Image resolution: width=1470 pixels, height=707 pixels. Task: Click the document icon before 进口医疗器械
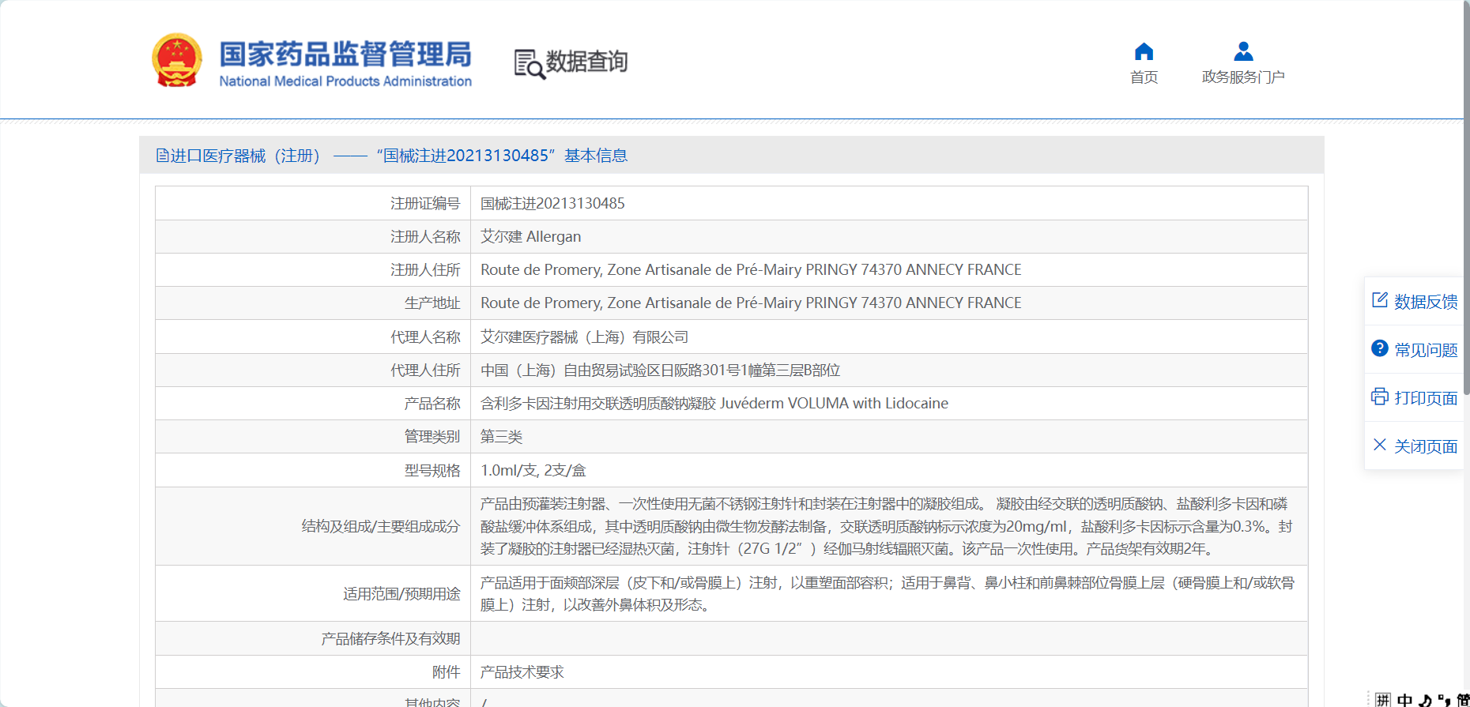tap(162, 156)
